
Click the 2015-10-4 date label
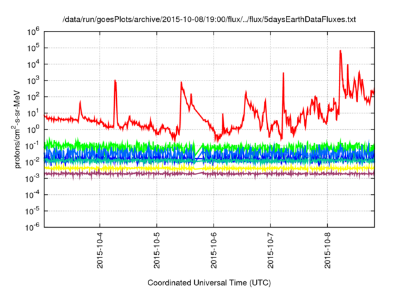point(100,250)
